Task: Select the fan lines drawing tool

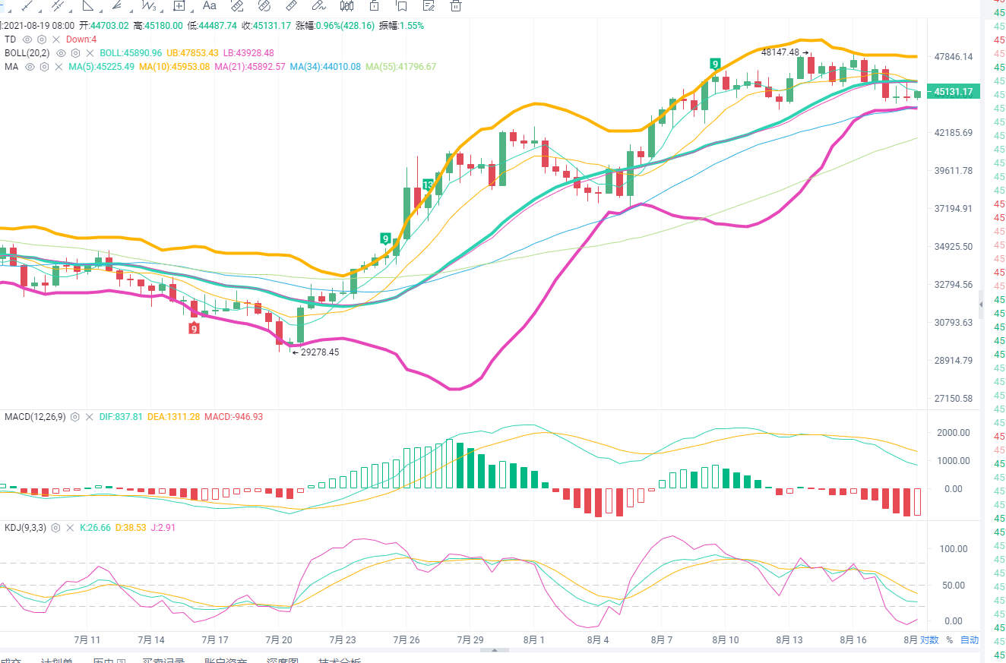Action: pyautogui.click(x=117, y=5)
